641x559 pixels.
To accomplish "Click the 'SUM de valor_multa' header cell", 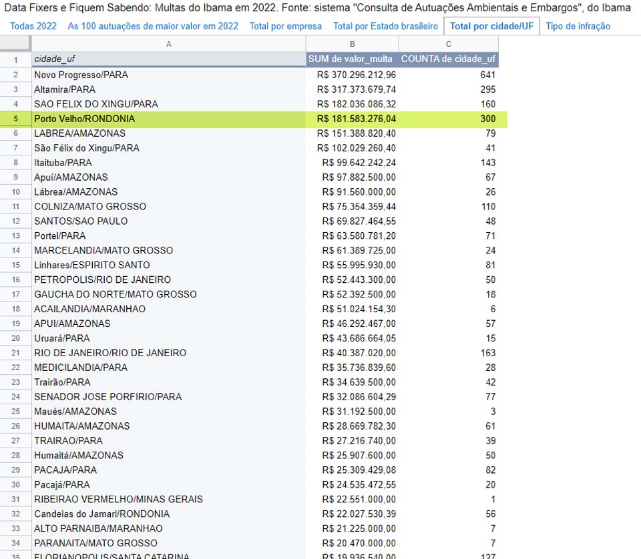I will (x=352, y=59).
